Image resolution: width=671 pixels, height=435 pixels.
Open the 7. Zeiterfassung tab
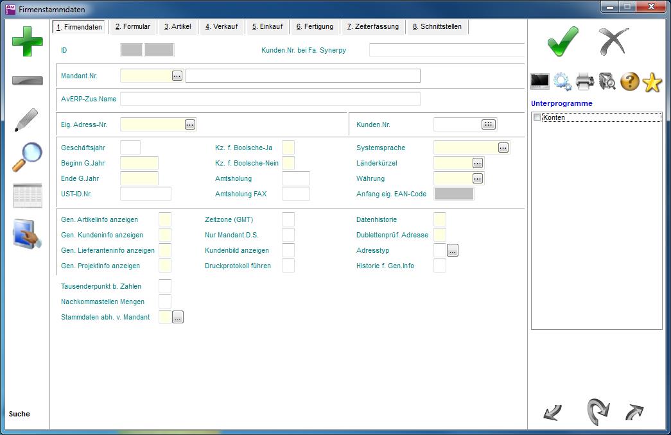pyautogui.click(x=372, y=27)
